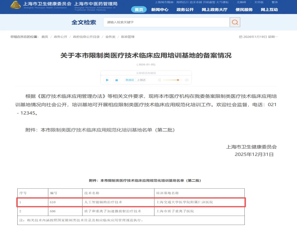Click the loud speaker icon to raise volume
297x235 pixels.
[186, 80]
